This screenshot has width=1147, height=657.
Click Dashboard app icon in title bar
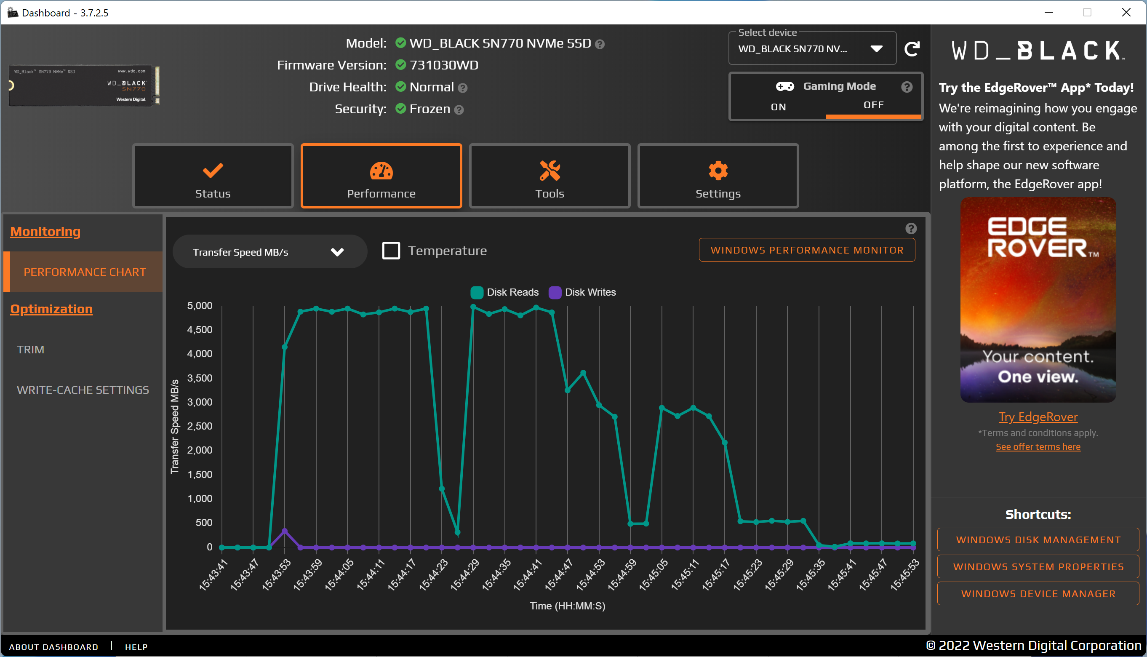click(13, 12)
